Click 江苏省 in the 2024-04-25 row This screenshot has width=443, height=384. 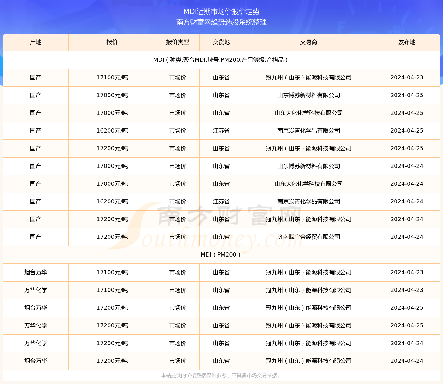[221, 131]
